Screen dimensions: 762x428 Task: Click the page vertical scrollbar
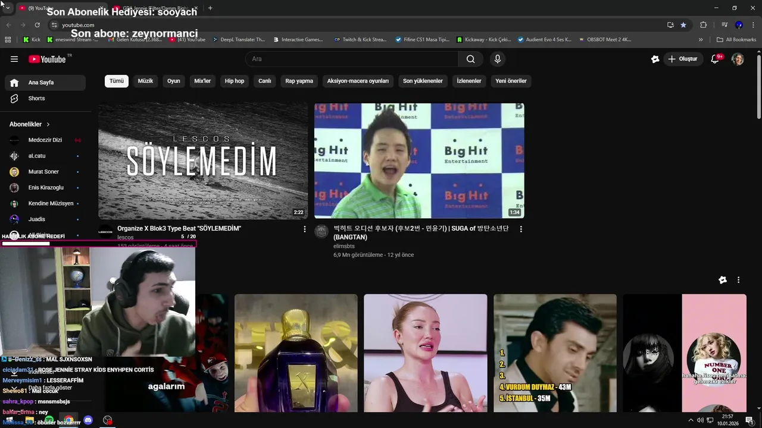[758, 86]
